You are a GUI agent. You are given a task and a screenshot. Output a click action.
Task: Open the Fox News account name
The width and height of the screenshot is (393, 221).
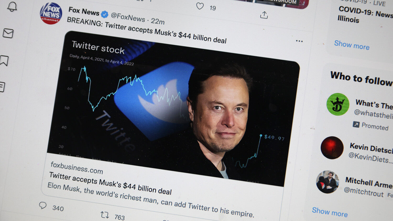[84, 11]
